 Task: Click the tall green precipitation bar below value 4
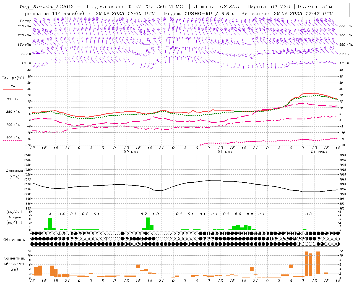[x=50, y=224]
